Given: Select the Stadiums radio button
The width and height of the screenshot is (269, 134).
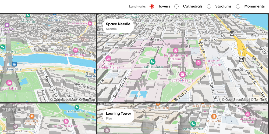Looking at the screenshot, I should pos(209,6).
